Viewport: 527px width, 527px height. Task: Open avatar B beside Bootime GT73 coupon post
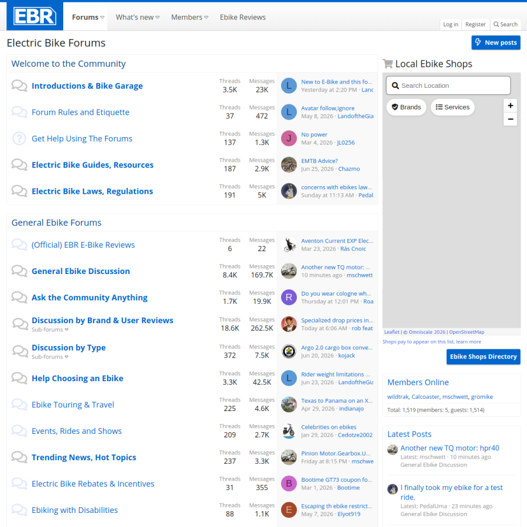289,484
